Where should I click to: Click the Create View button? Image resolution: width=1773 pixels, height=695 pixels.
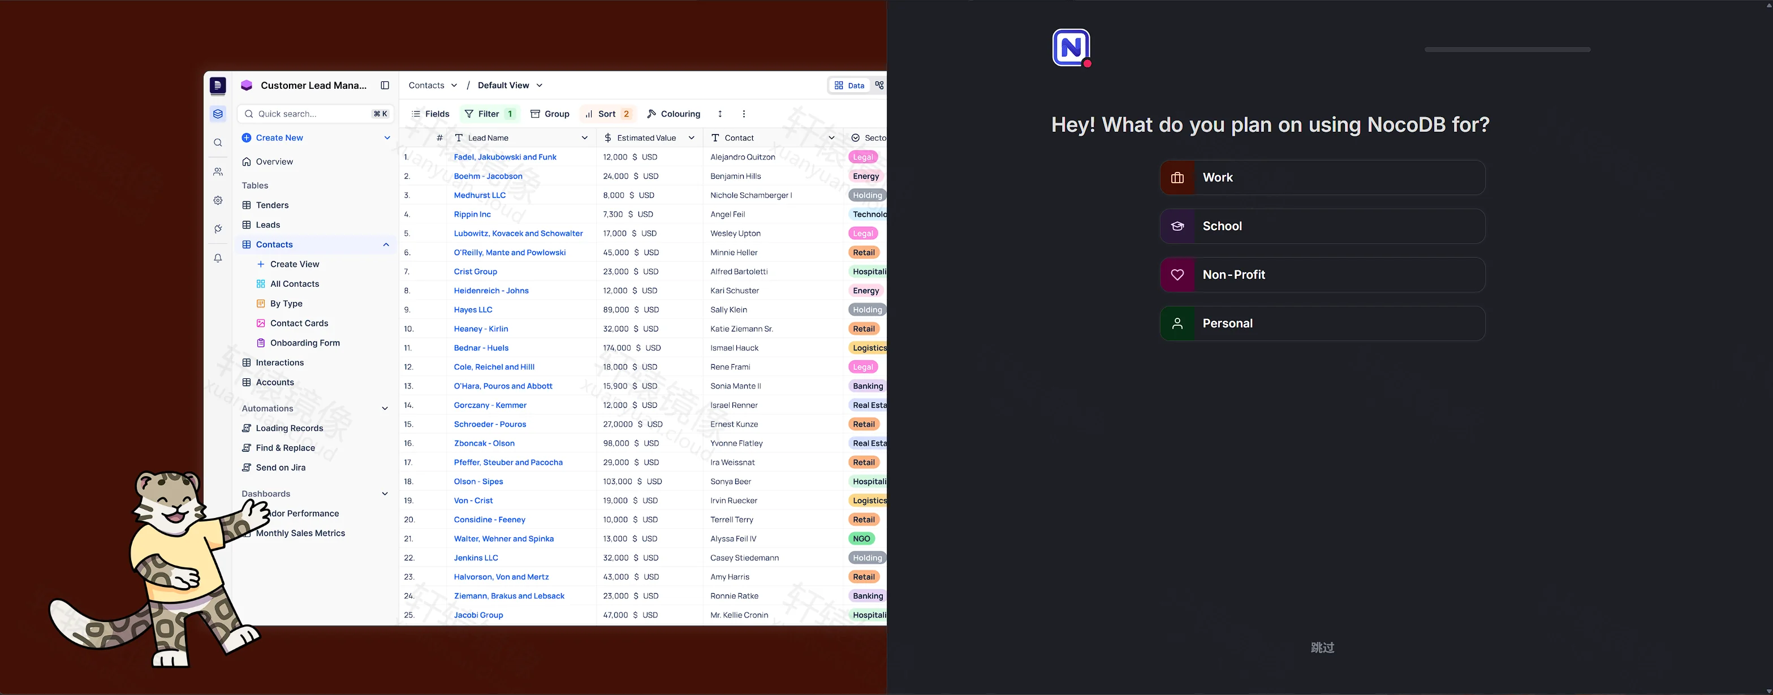tap(288, 264)
